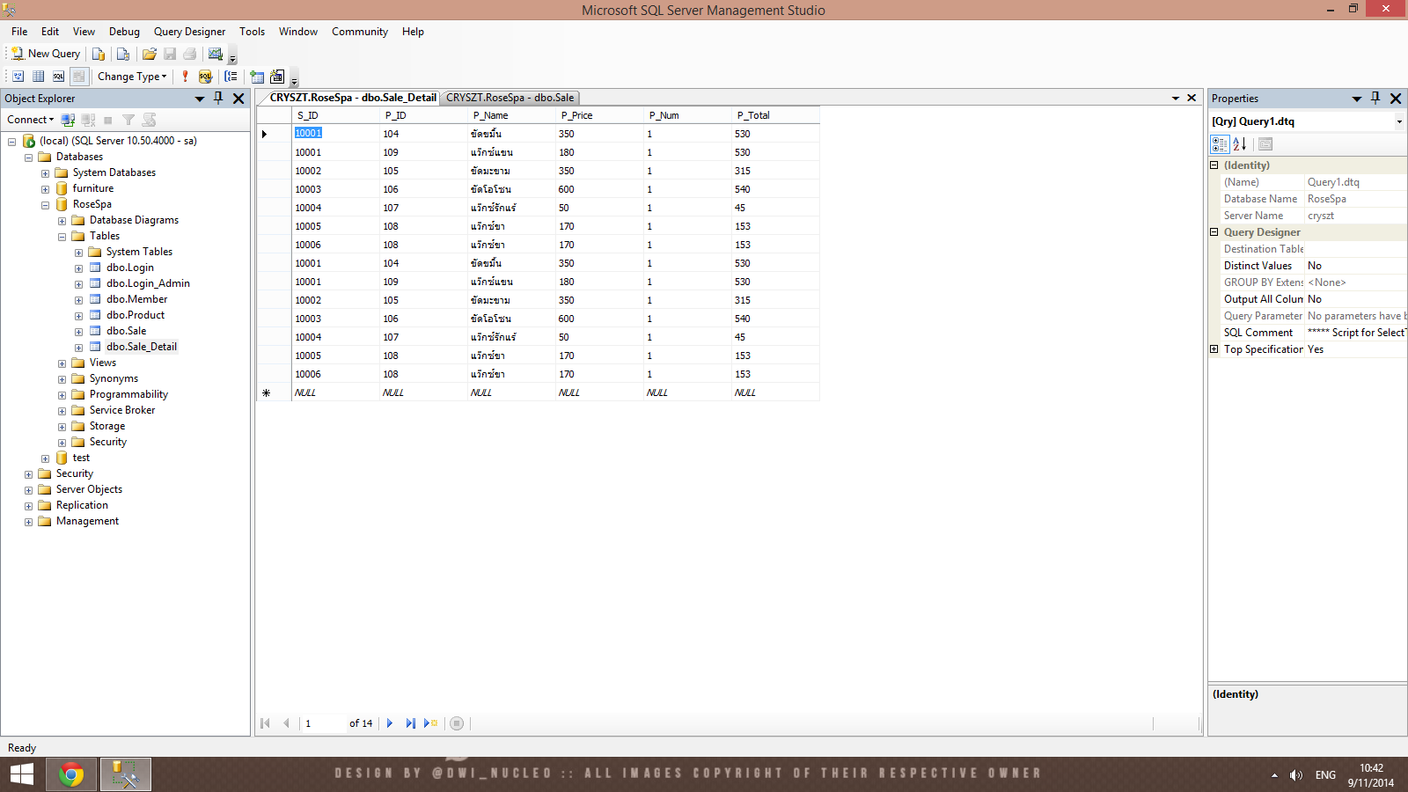Click the Move Last record button

(410, 723)
